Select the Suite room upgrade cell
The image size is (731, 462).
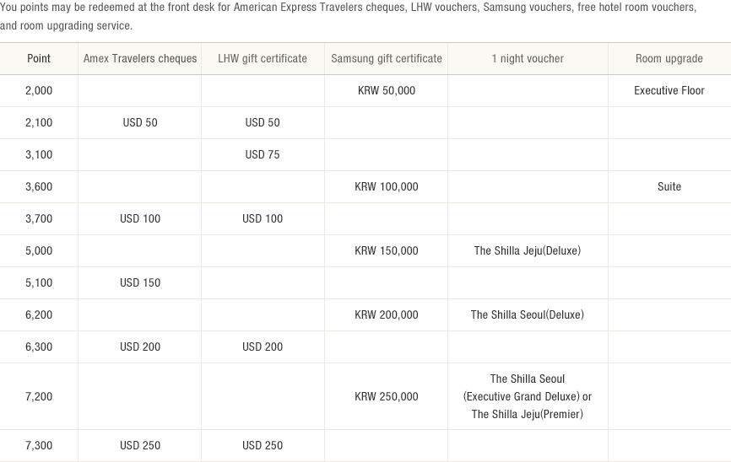(669, 187)
